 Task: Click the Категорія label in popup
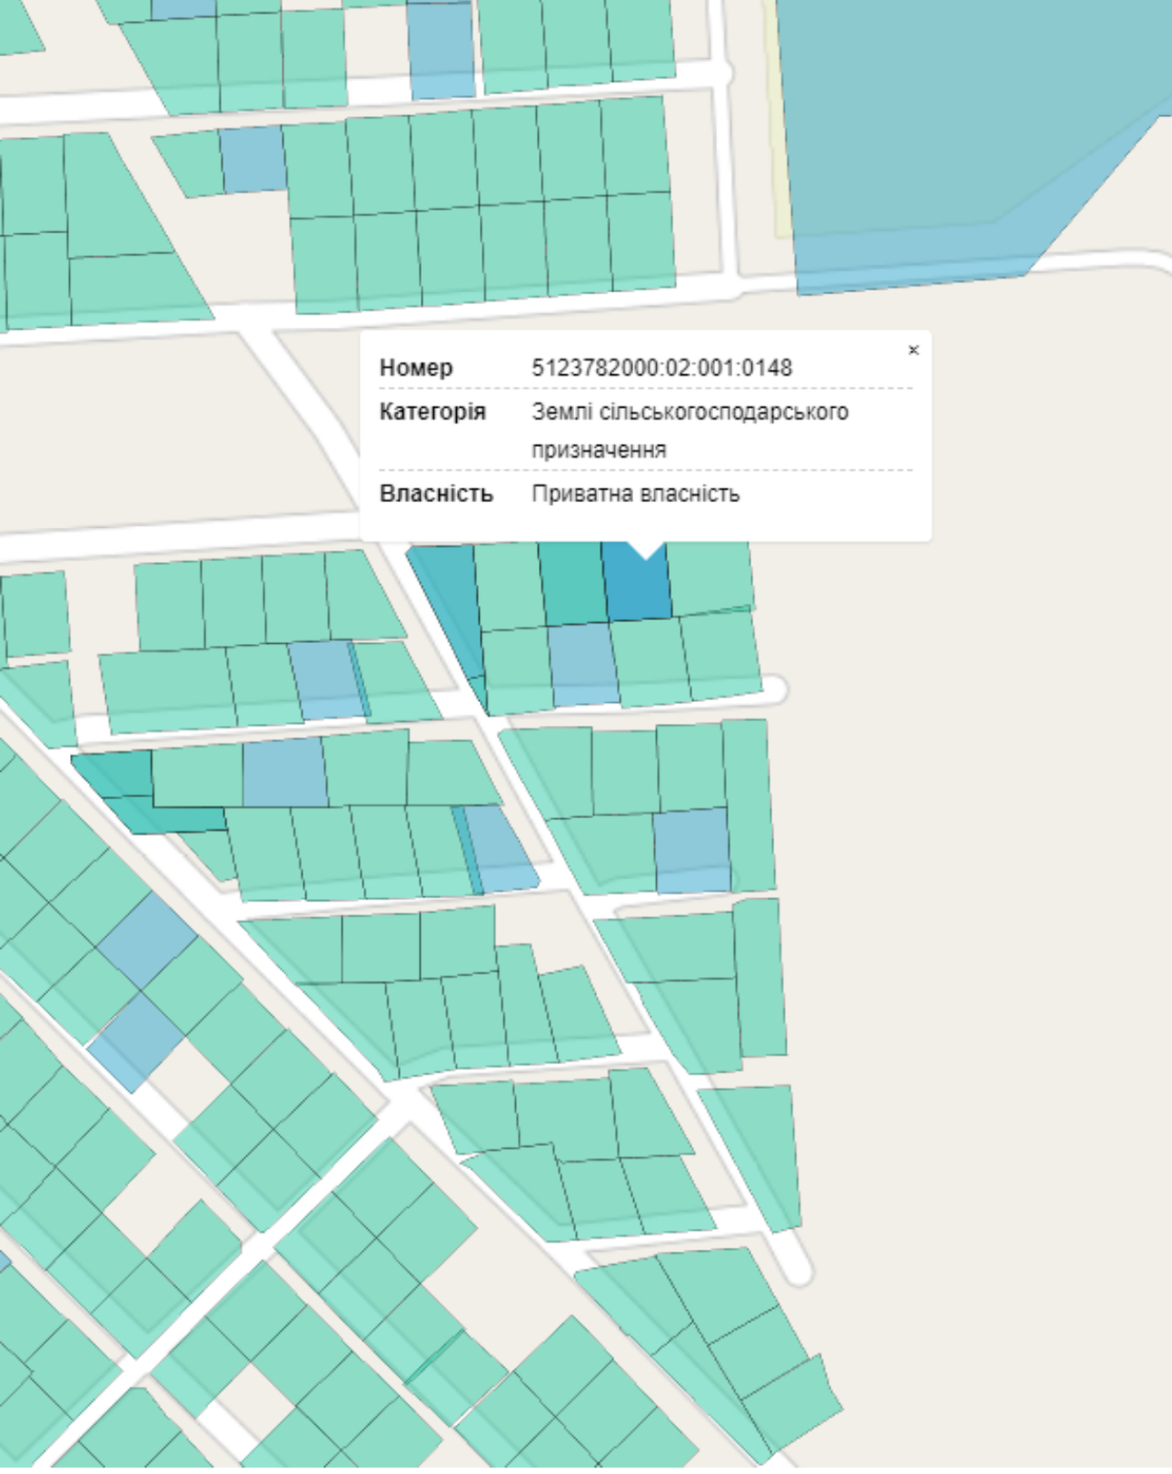coord(432,412)
